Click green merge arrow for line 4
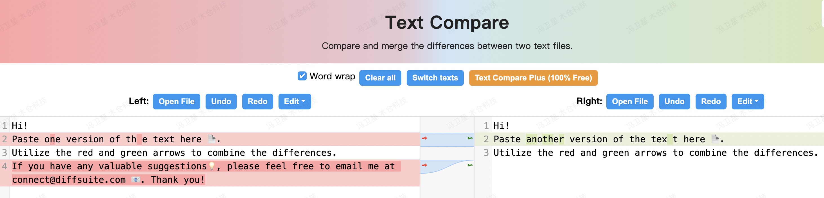The image size is (824, 198). point(470,165)
